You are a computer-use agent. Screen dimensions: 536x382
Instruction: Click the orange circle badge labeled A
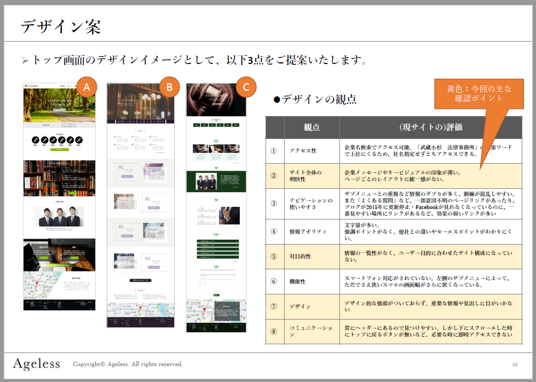point(87,86)
